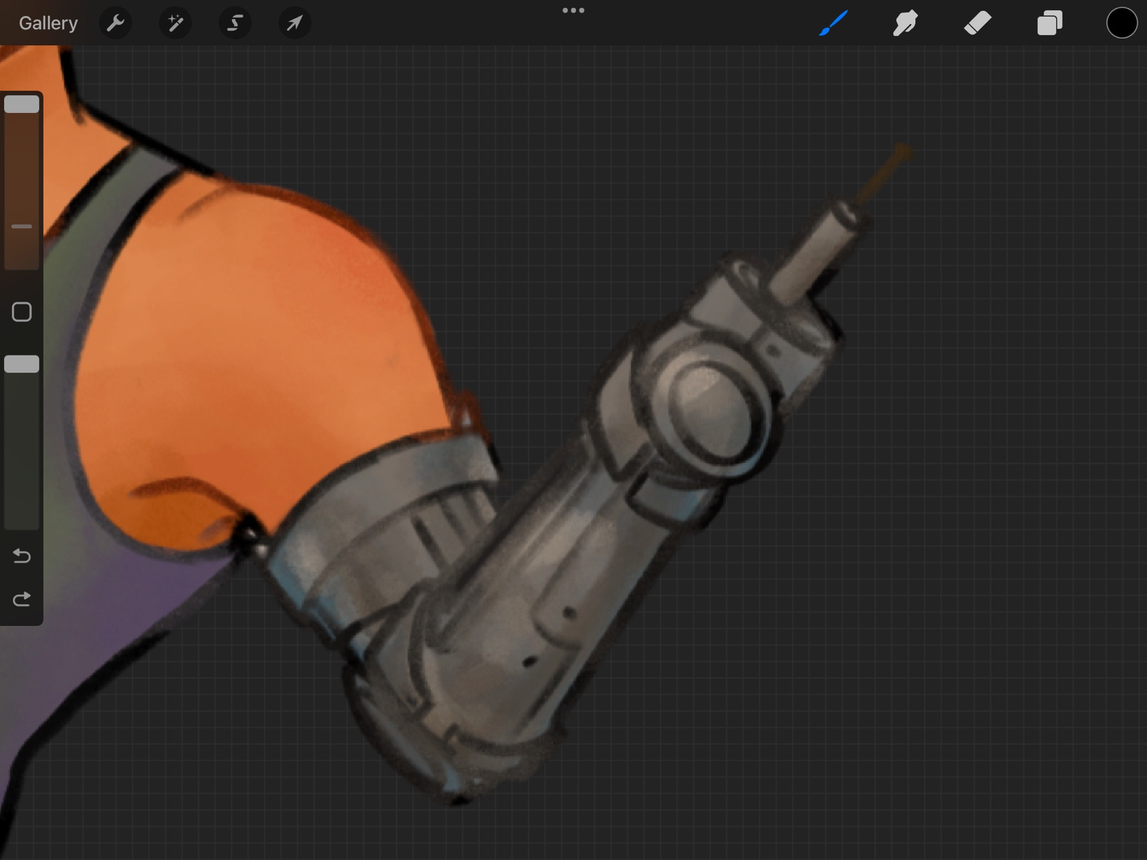Activate the Selection tool
The height and width of the screenshot is (860, 1147).
[x=235, y=23]
